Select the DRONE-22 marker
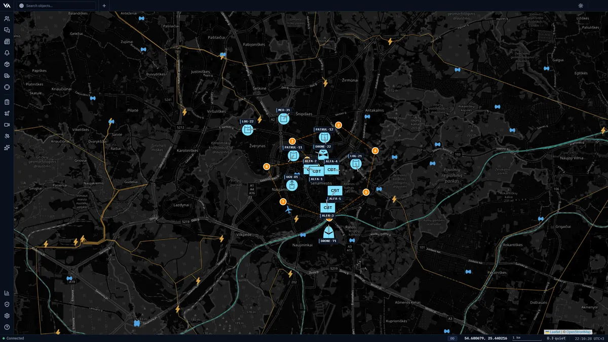608x342 pixels. 323,155
